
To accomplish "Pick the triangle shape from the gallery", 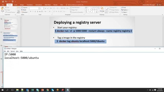I will (87, 10).
